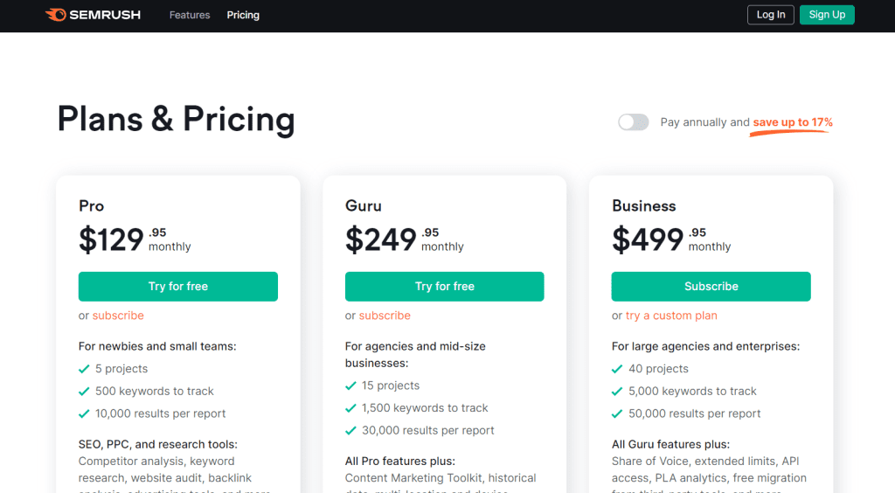Click the 'save up to 17%' text
Viewport: 895px width, 493px height.
793,122
